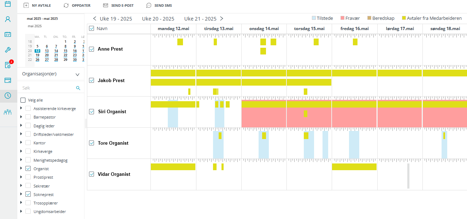Select date 16 in the mini calendar
The image size is (467, 219).
pos(75,51)
